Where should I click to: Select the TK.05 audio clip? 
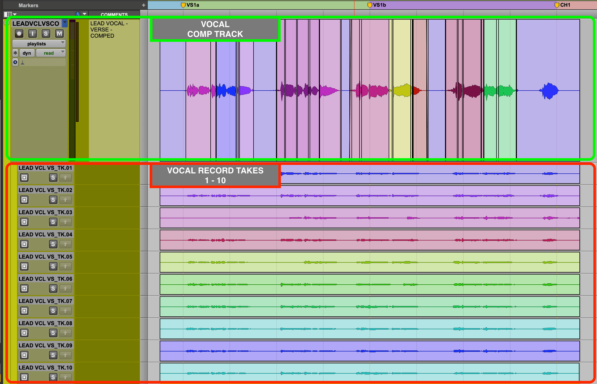pos(370,262)
